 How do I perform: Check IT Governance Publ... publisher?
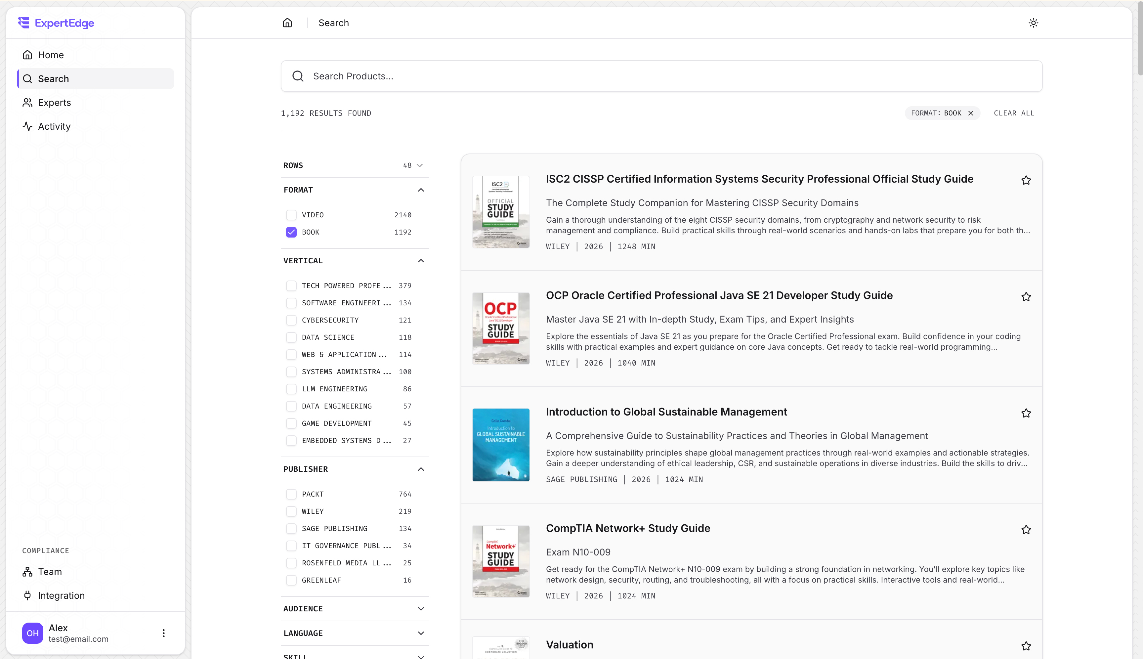click(x=291, y=546)
